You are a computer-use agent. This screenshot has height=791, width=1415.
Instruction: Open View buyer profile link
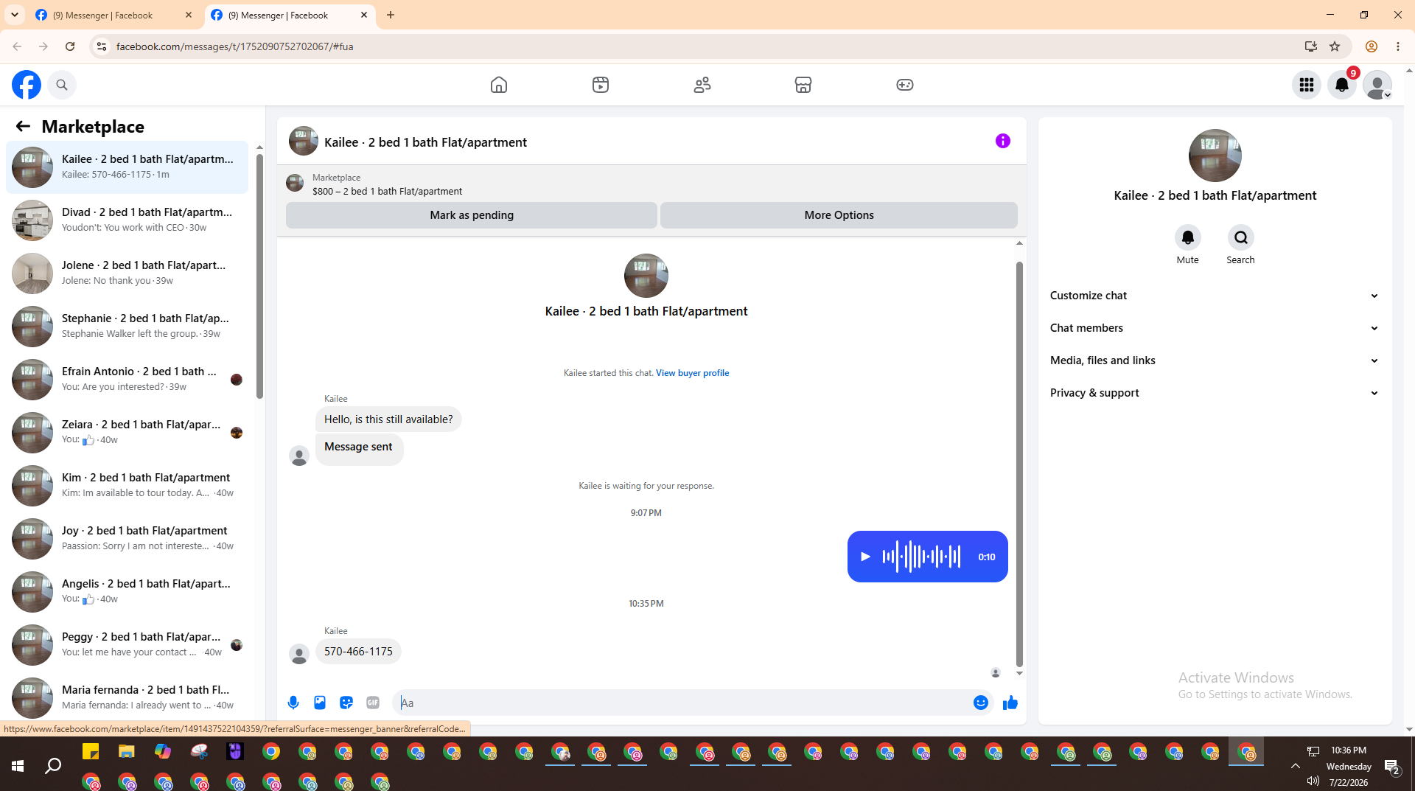point(692,373)
